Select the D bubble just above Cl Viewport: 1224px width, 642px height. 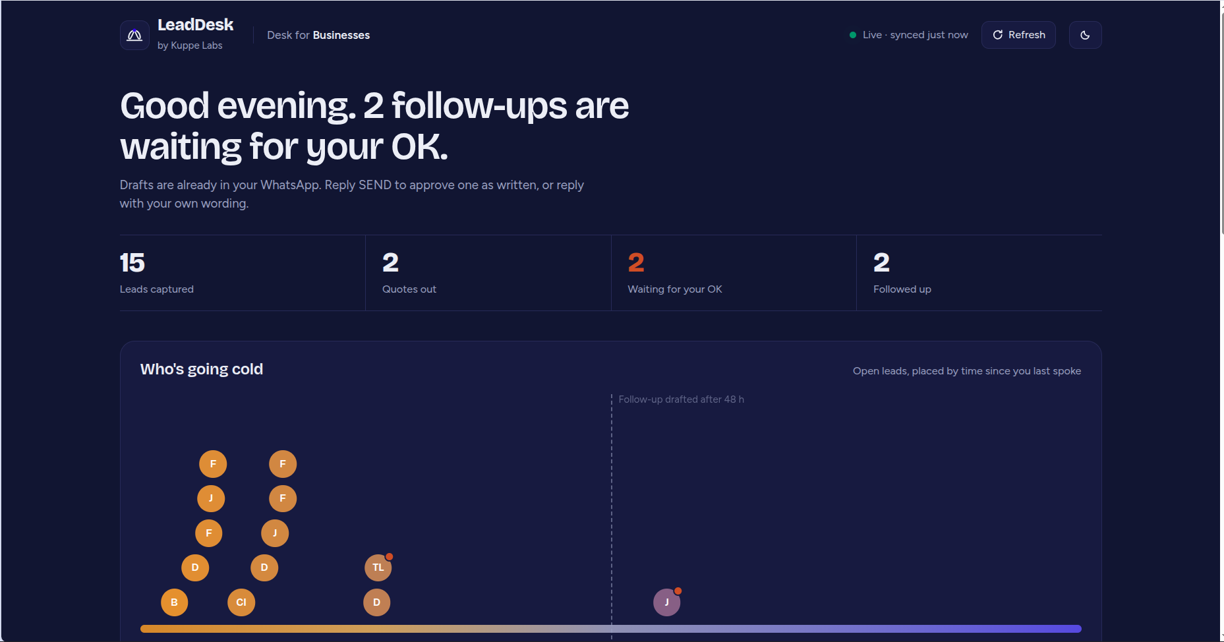[264, 568]
